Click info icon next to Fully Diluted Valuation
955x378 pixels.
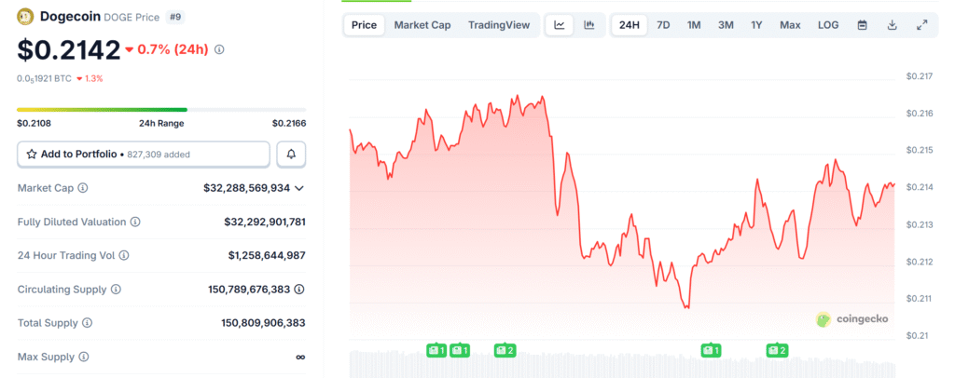(135, 222)
